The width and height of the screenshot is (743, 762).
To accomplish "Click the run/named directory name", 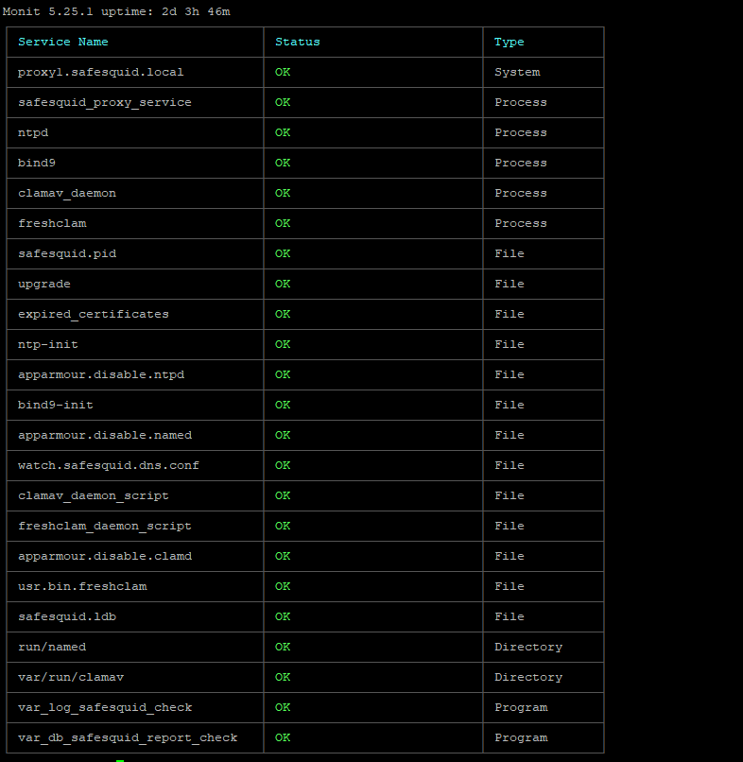I will tap(52, 647).
